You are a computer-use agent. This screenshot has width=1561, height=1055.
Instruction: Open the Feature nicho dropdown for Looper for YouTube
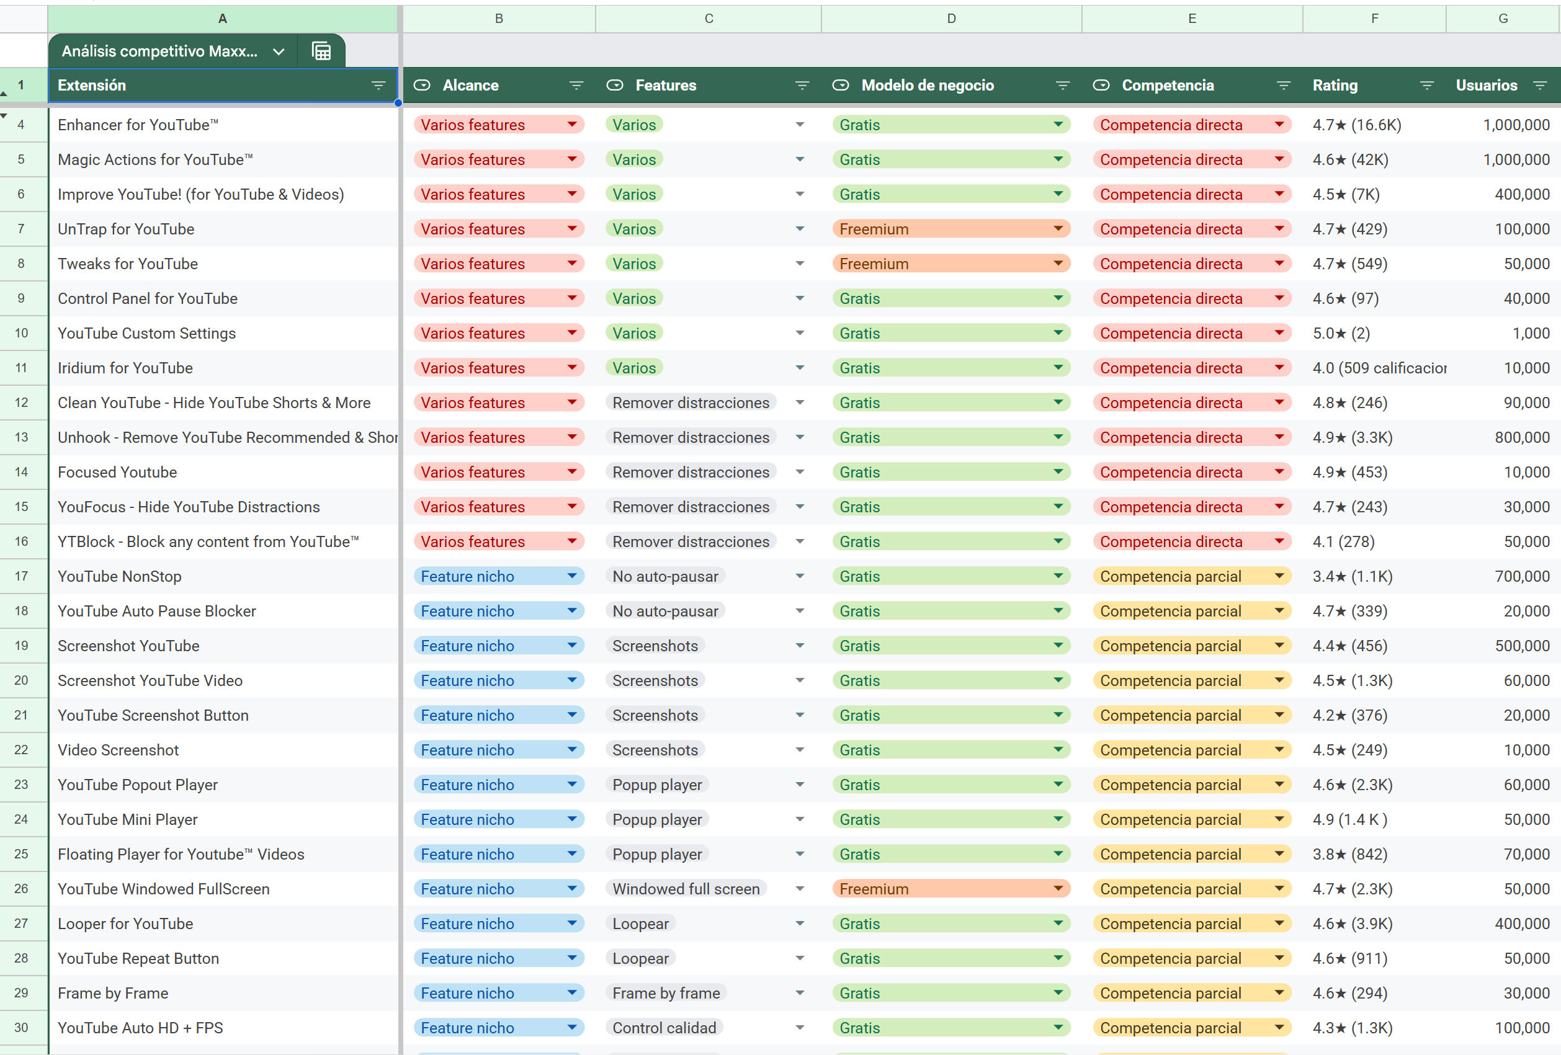(572, 924)
